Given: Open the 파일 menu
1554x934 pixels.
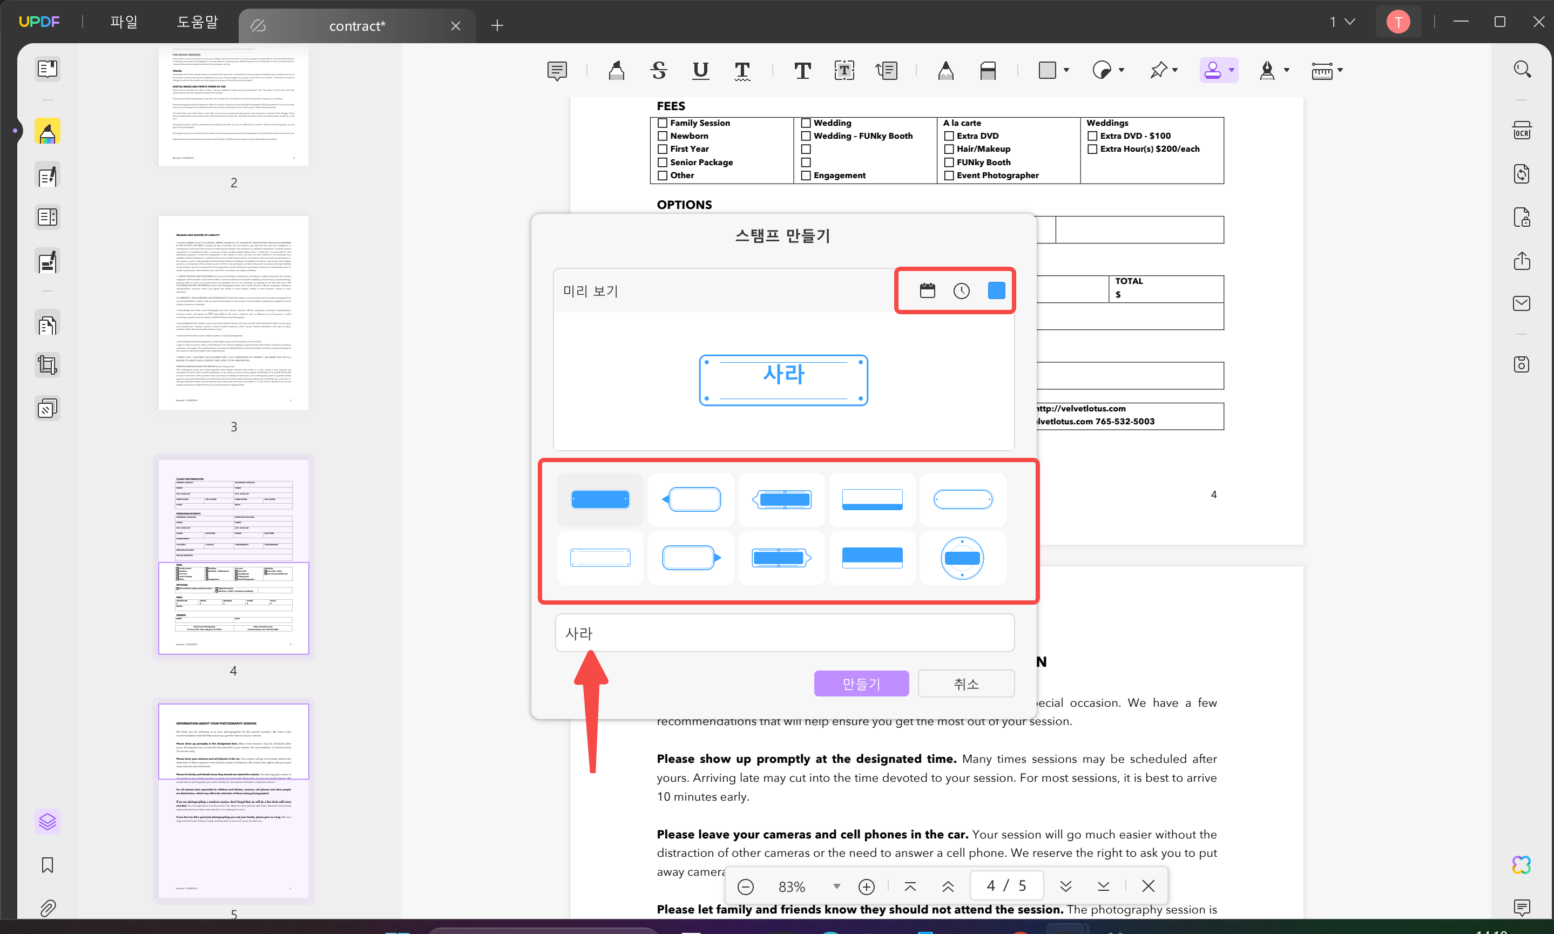Looking at the screenshot, I should [x=123, y=23].
